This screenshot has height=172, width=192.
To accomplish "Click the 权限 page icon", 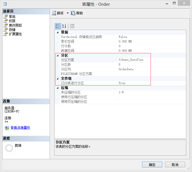I will click(x=5, y=21).
